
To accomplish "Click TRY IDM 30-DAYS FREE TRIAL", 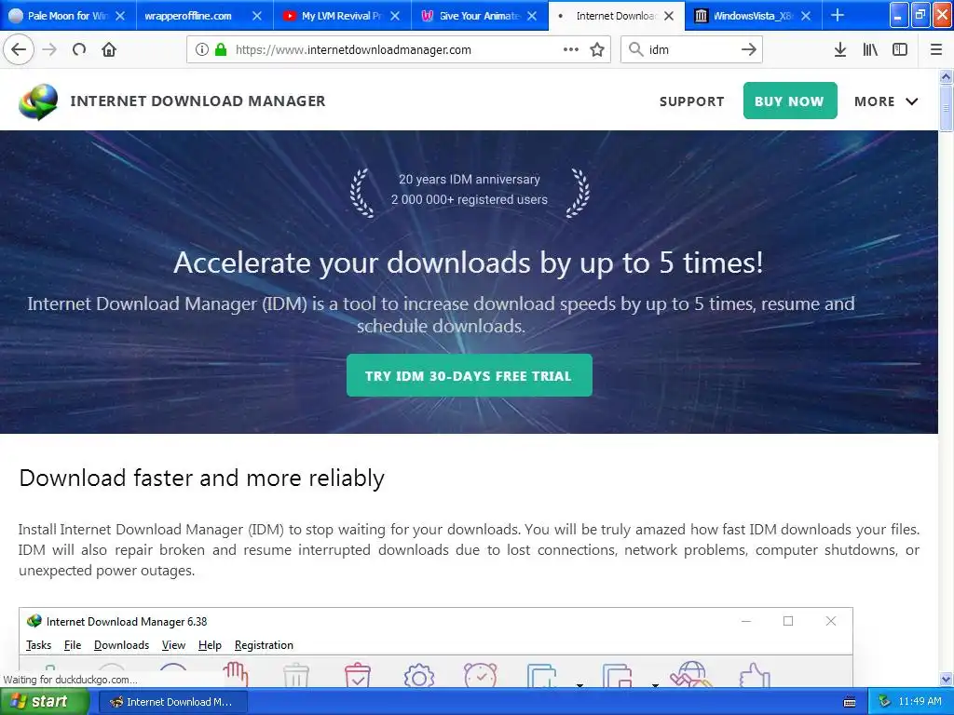I will [x=470, y=376].
